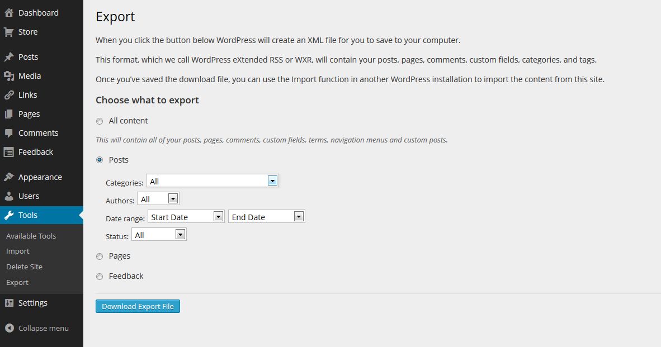Viewport: 661px width, 347px height.
Task: Click the Dashboard house icon
Action: pyautogui.click(x=9, y=13)
